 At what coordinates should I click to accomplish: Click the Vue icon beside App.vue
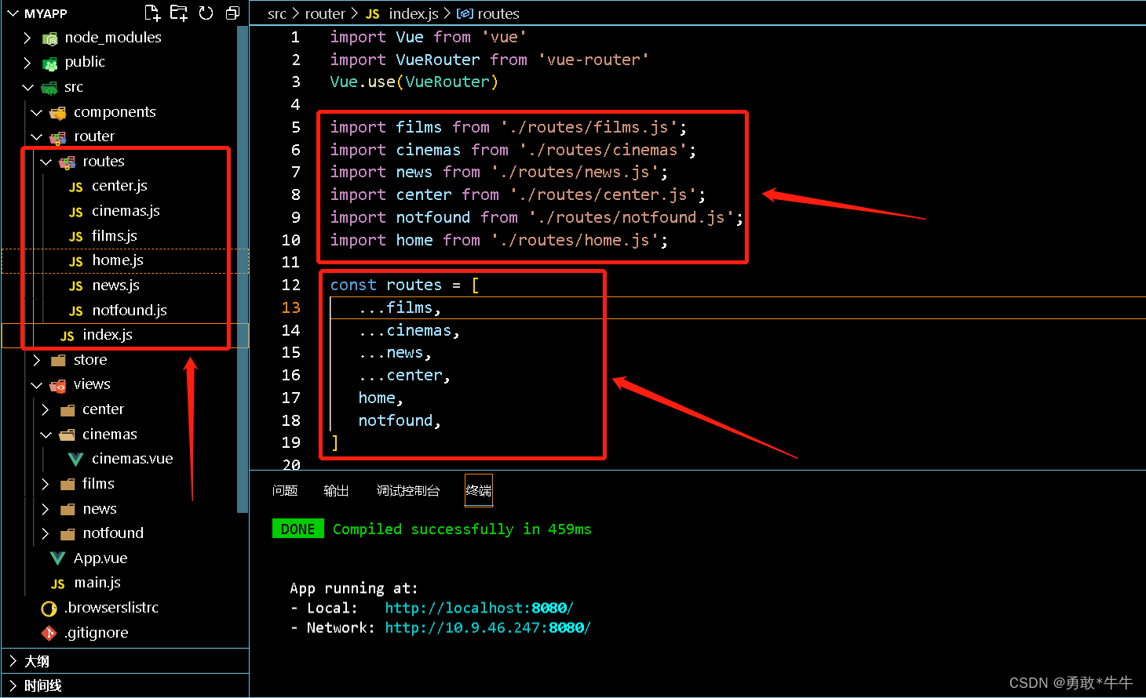click(x=58, y=558)
